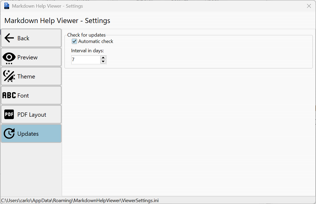Go to the Theme settings label

[26, 76]
